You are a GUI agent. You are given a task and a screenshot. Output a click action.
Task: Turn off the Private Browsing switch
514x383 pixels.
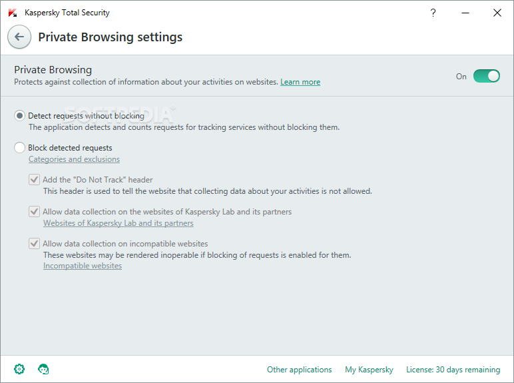point(486,76)
